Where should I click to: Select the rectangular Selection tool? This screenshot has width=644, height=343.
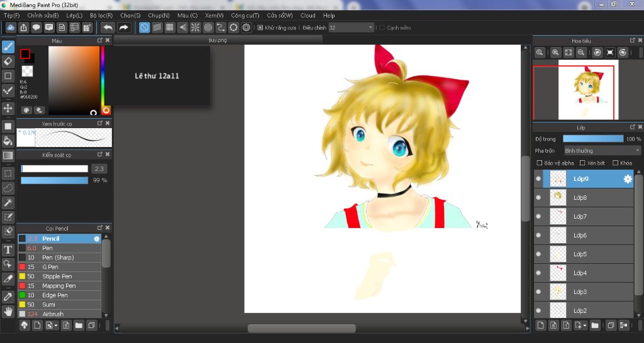point(8,173)
